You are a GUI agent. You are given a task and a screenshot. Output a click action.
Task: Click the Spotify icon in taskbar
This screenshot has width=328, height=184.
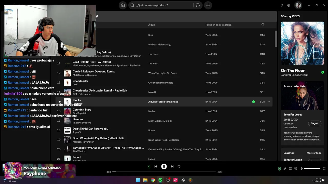point(160,180)
